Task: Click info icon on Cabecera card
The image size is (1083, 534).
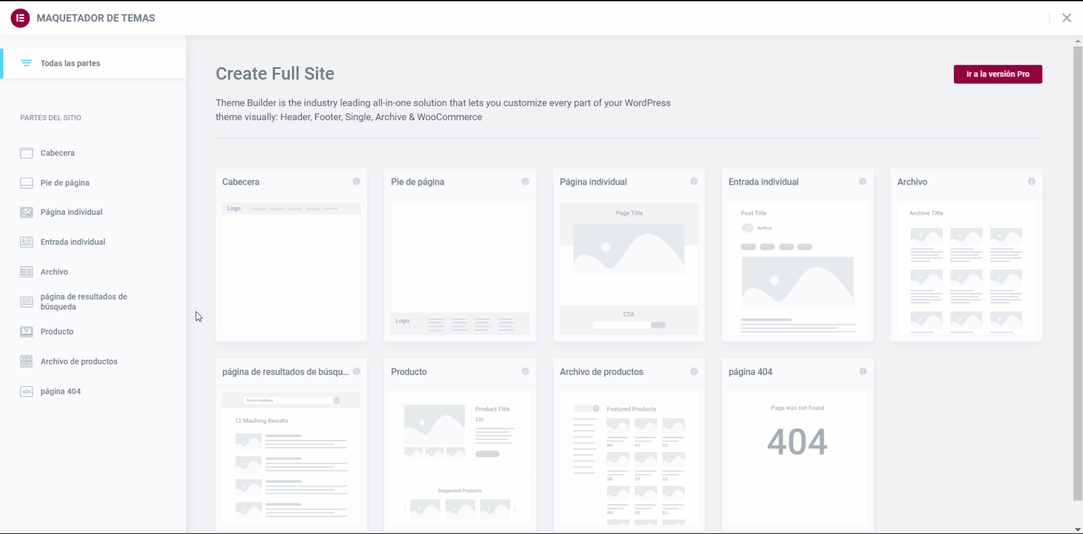Action: click(x=356, y=182)
